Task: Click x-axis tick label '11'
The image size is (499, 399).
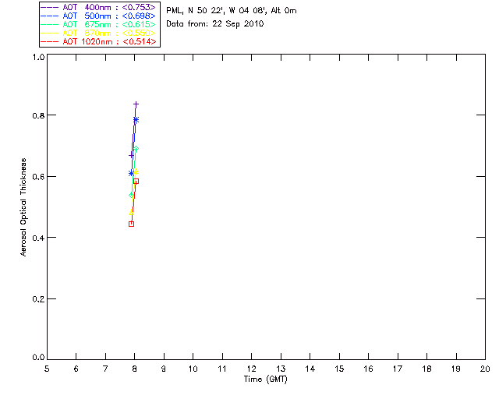Action: [x=222, y=369]
